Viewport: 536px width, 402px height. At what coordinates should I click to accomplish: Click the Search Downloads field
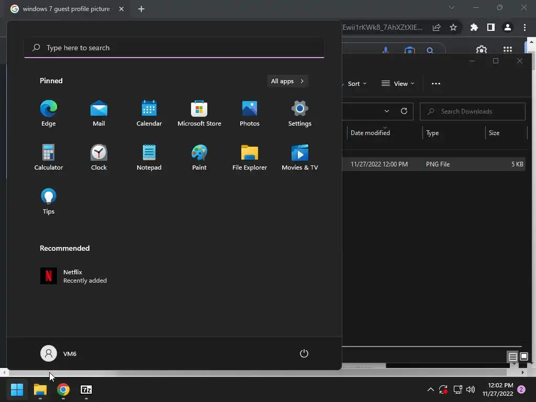click(473, 111)
